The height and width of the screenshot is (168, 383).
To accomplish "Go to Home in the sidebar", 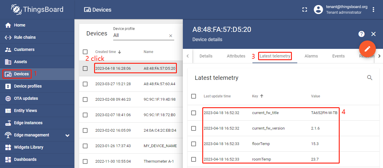I will 37,25.
